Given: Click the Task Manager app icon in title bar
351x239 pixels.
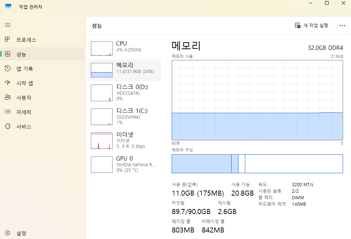Looking at the screenshot, I should point(8,7).
